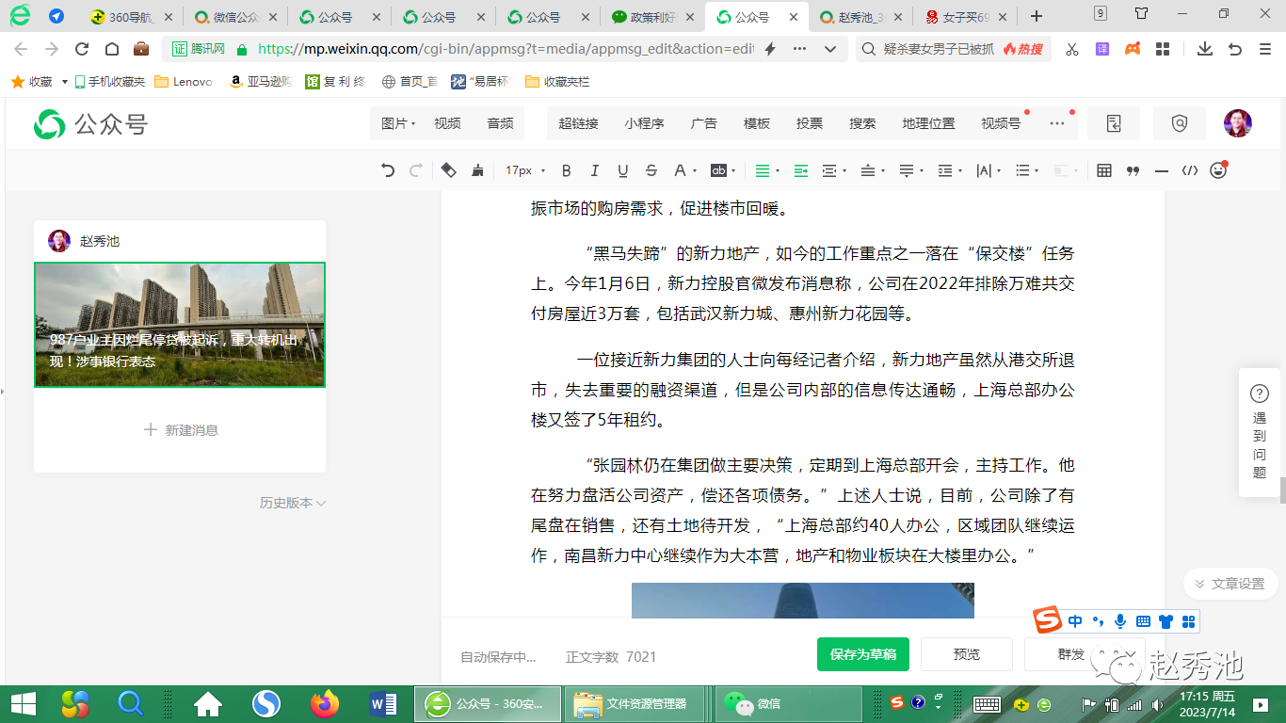Select the article cover thumbnail in sidebar
The width and height of the screenshot is (1286, 723).
[x=180, y=325]
